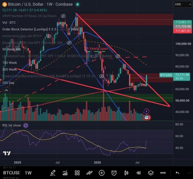This screenshot has width=193, height=179.
Task: Tap the 112,661.11 green price label
Action: point(182,22)
